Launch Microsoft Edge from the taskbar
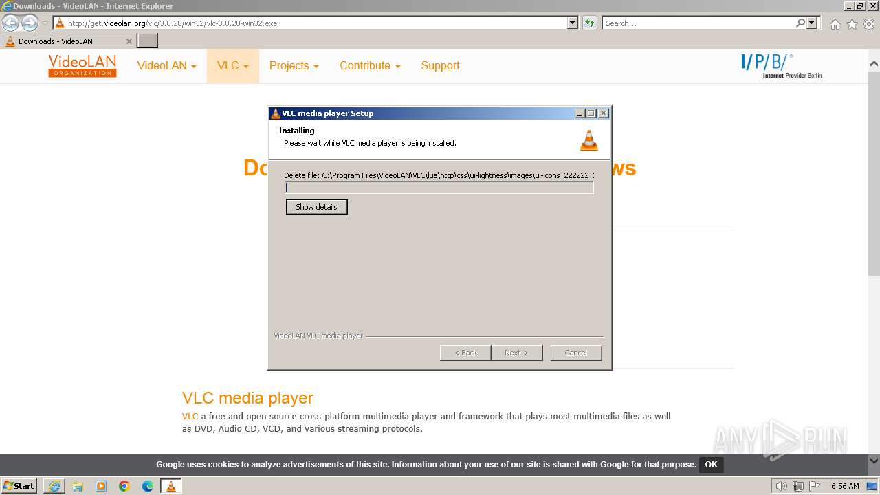Image resolution: width=880 pixels, height=495 pixels. (x=148, y=486)
